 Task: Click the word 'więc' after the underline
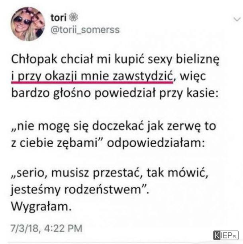[193, 76]
